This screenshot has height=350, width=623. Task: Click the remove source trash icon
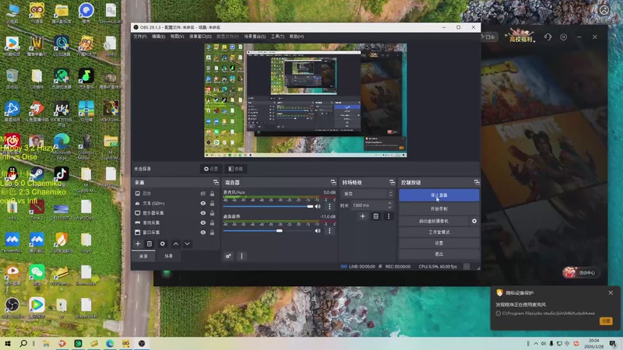point(150,244)
